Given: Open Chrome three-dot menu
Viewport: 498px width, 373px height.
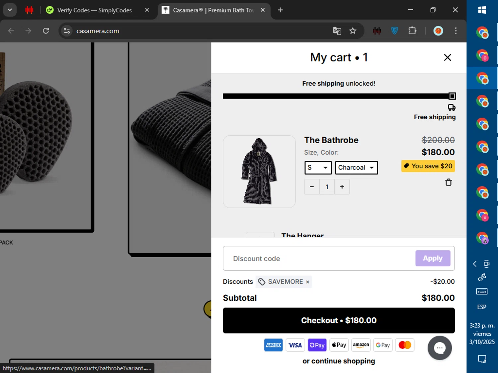Looking at the screenshot, I should [x=456, y=31].
